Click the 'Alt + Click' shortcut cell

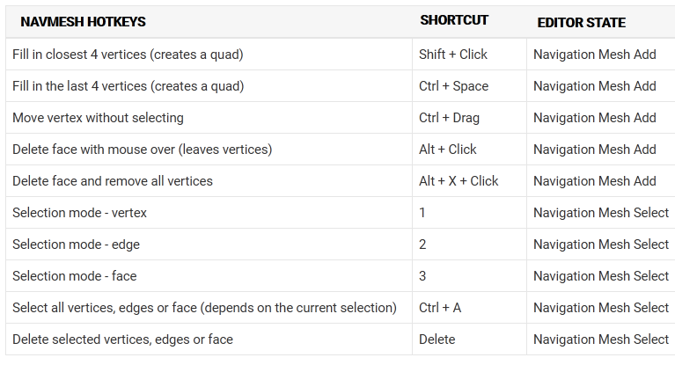(x=448, y=150)
